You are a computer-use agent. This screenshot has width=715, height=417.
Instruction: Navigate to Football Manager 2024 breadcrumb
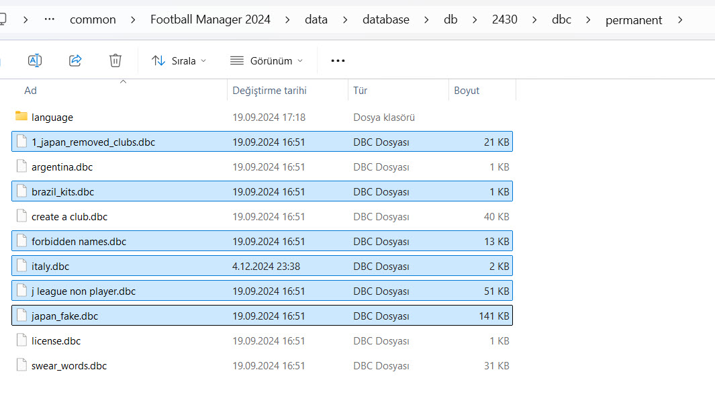(210, 19)
